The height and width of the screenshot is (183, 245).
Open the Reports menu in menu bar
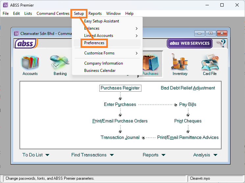(x=95, y=14)
